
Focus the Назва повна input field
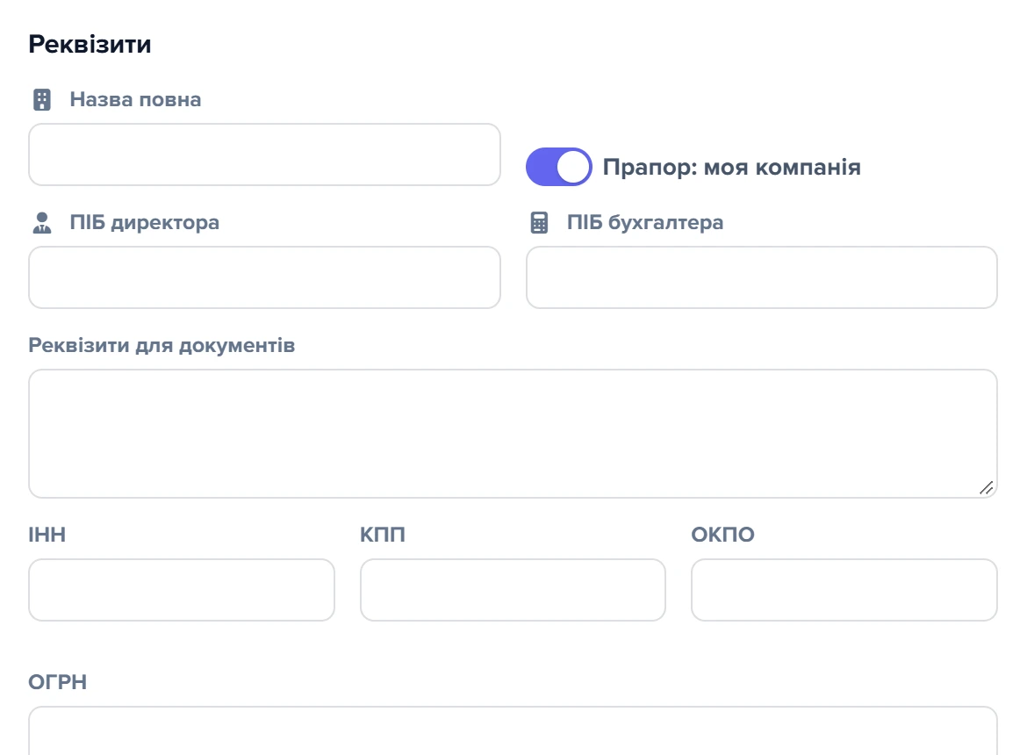click(264, 155)
